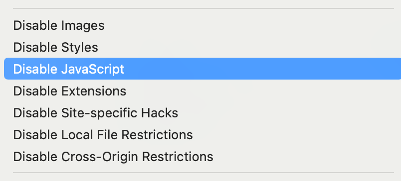Viewport: 401px width, 181px height.
Task: Click the Disable Styles row
Action: 202,47
